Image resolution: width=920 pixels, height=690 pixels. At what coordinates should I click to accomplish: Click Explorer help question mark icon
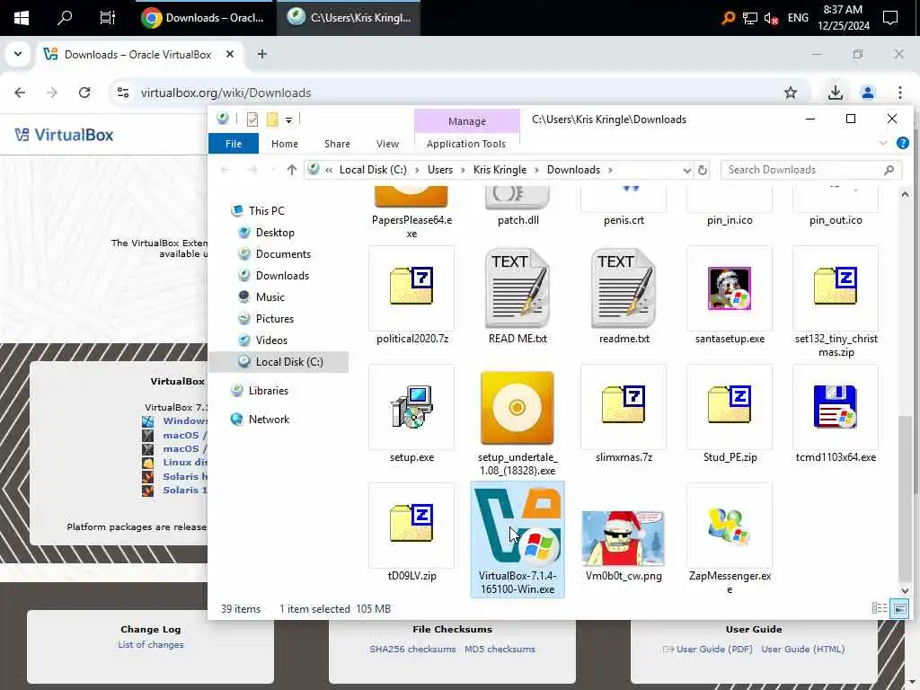click(x=902, y=143)
